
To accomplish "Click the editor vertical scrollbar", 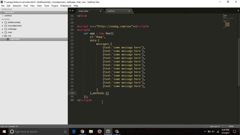I will pyautogui.click(x=238, y=62).
